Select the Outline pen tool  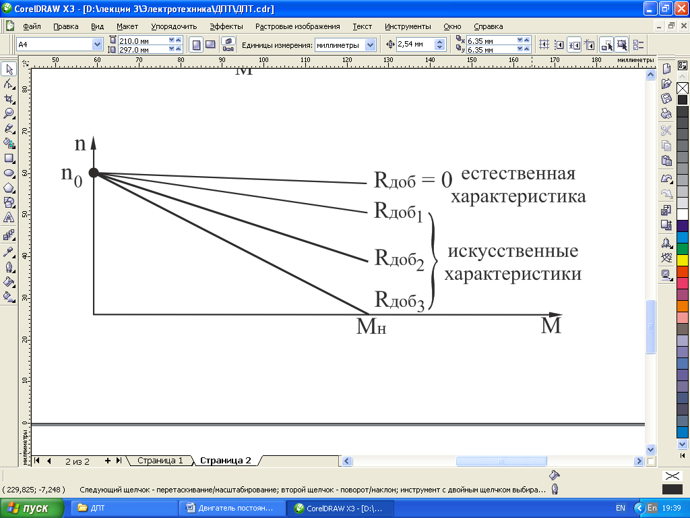tap(9, 267)
